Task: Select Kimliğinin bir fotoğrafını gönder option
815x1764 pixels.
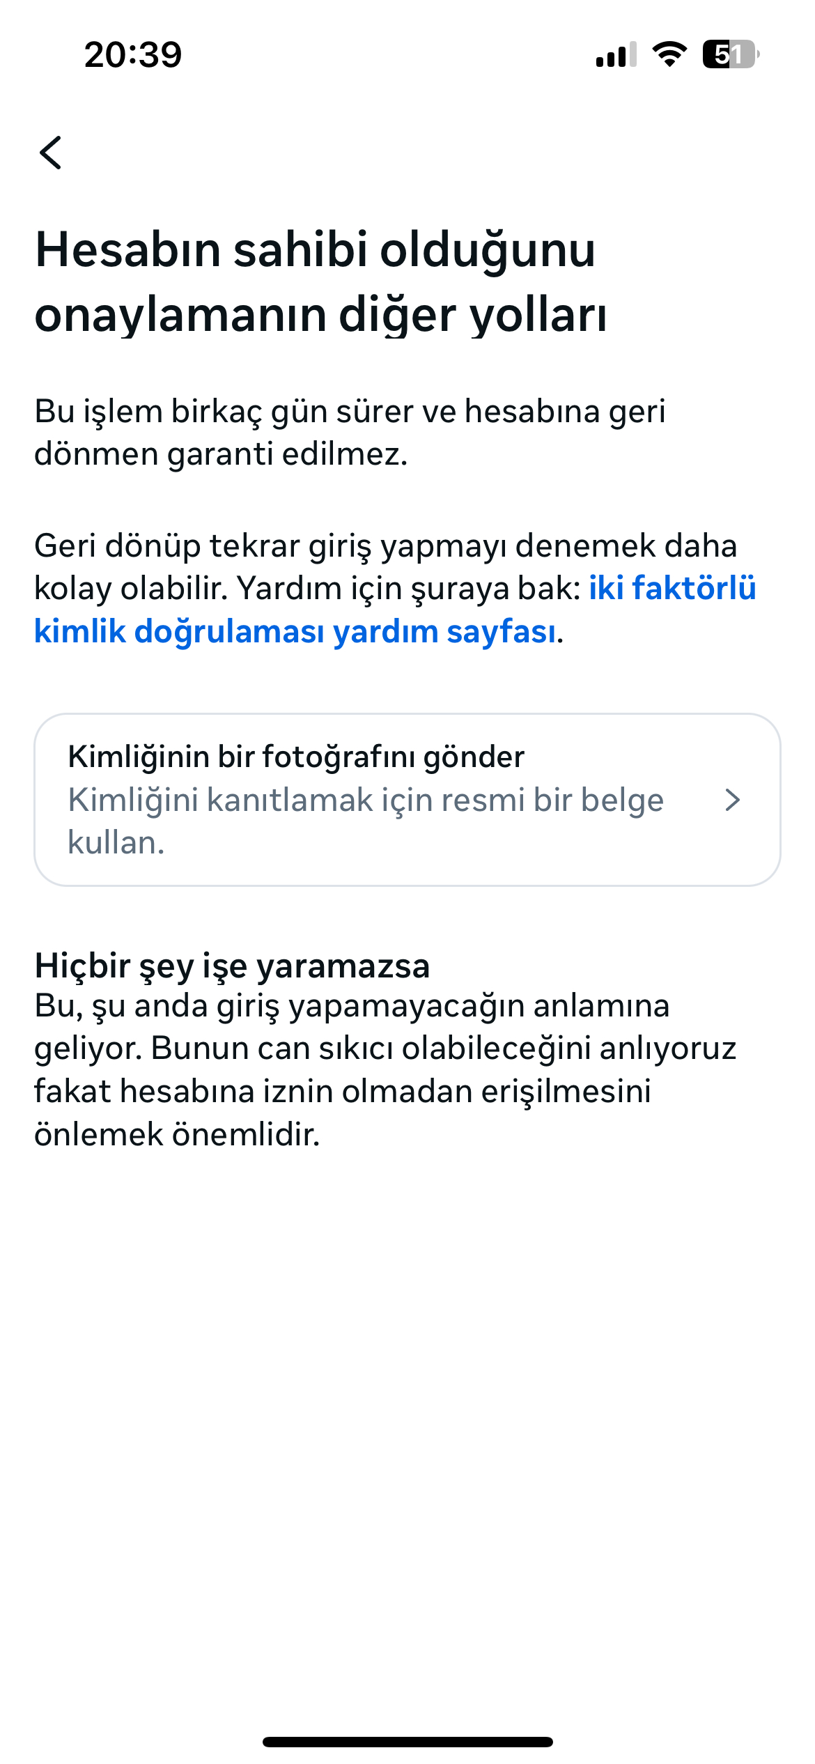Action: pos(407,800)
